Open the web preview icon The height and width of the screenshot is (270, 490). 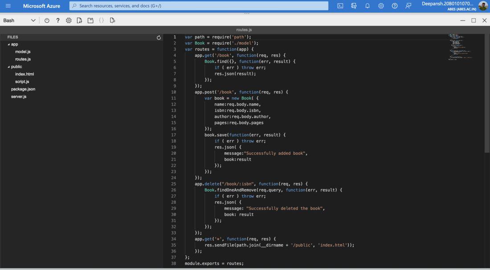(x=113, y=20)
